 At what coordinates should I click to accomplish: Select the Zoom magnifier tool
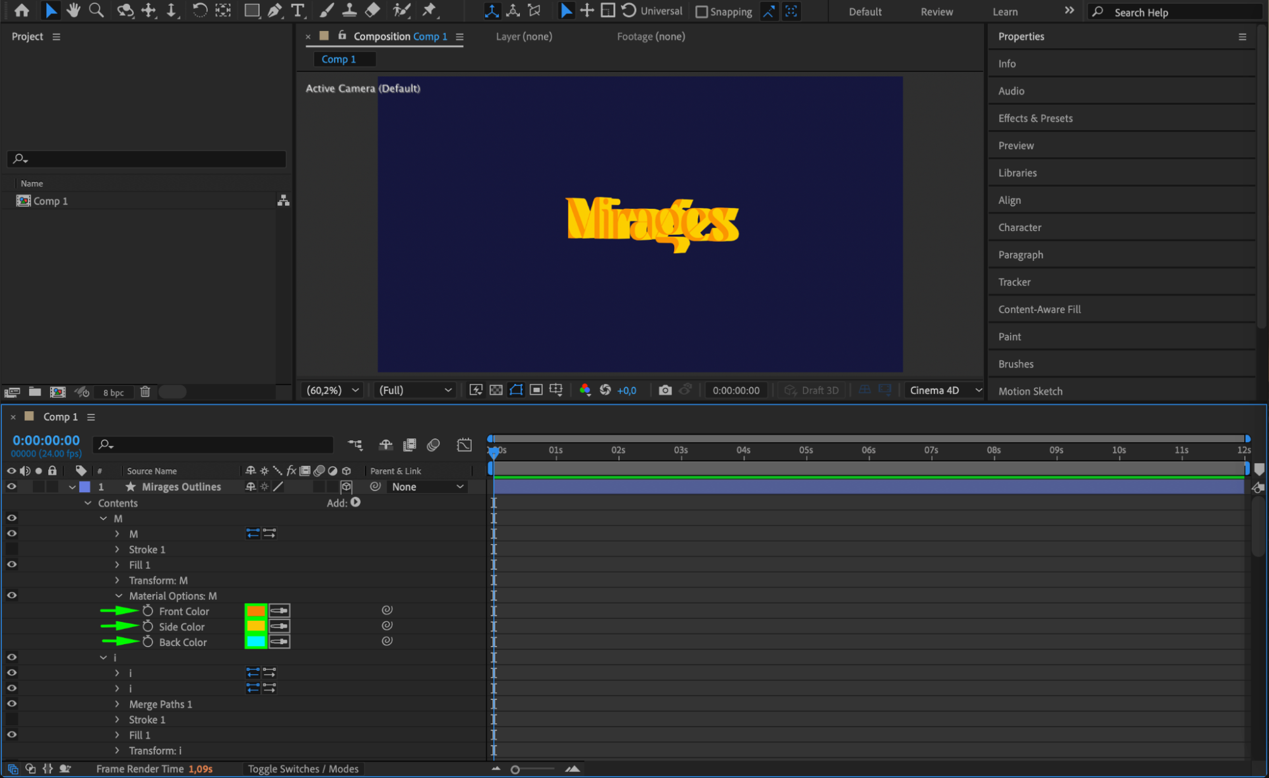click(96, 10)
